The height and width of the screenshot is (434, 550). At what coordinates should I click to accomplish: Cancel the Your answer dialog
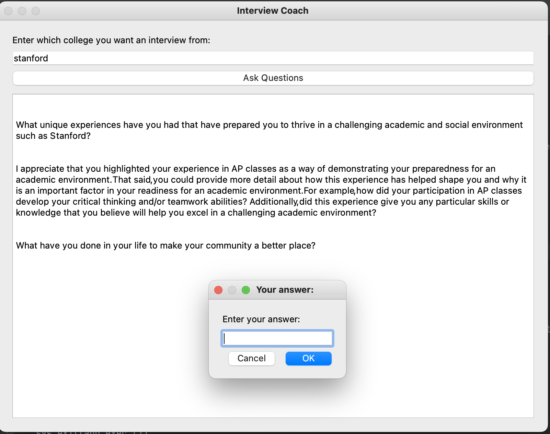(252, 359)
